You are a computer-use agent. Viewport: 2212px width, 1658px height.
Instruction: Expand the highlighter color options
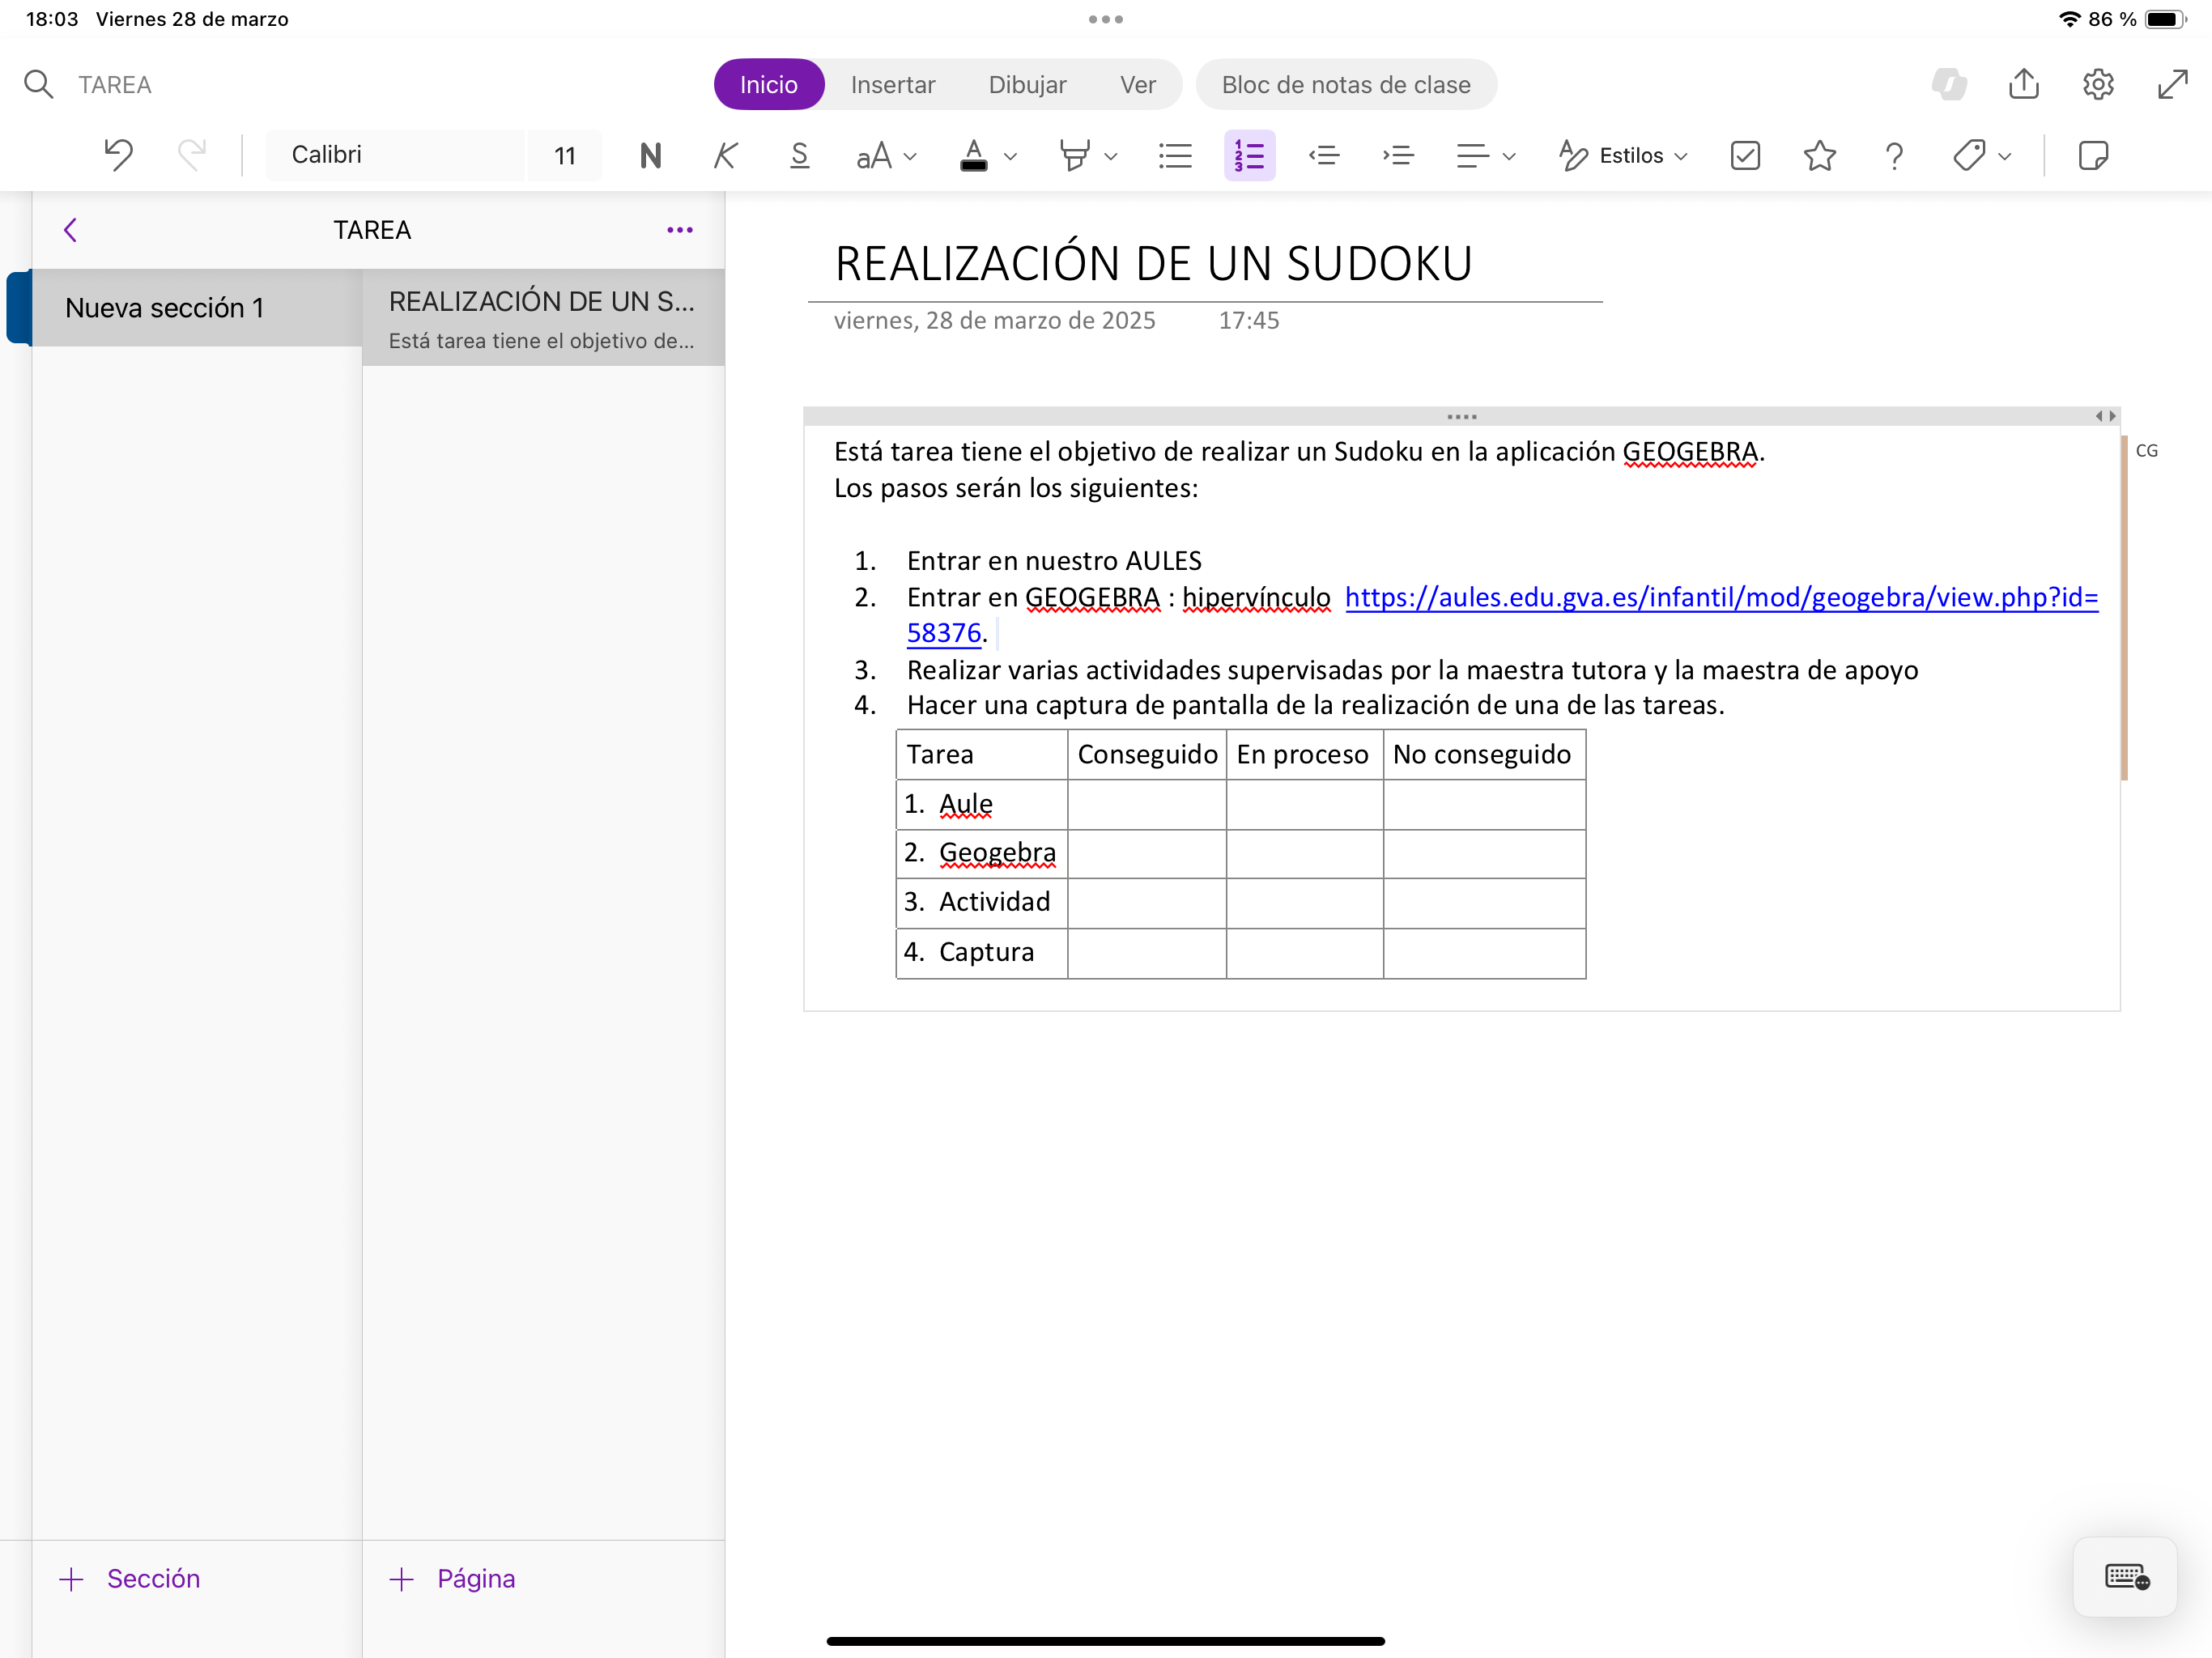tap(1112, 157)
